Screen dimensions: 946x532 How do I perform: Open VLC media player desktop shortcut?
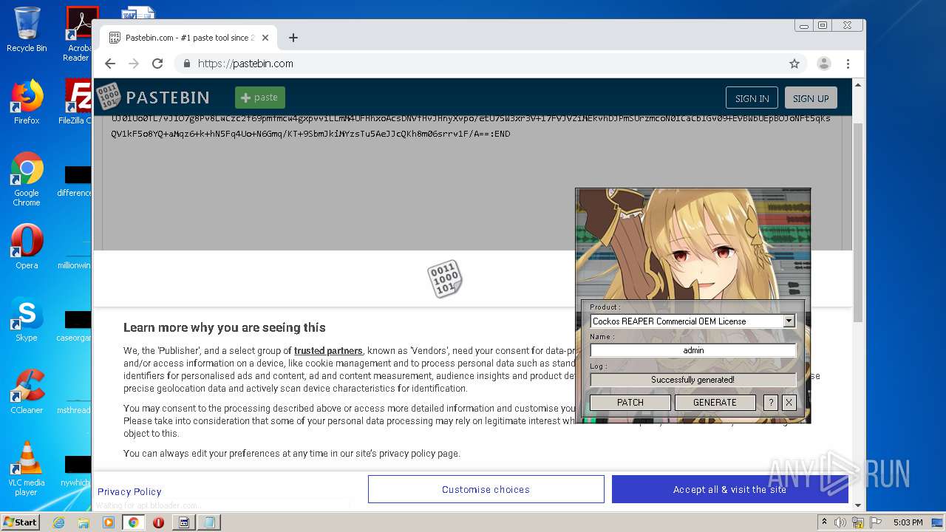[27, 468]
